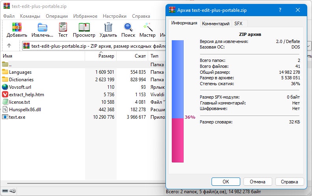Sort by the Сжат column header
312x196 pixels.
[132, 56]
